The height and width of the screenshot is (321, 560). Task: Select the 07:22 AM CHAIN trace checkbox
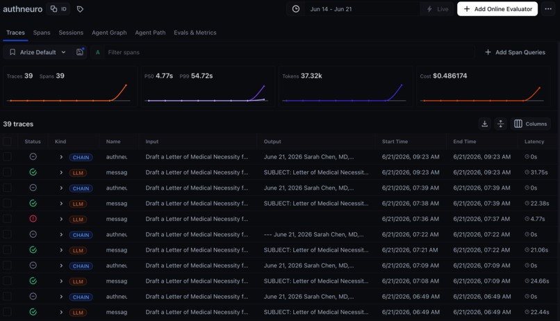[7, 234]
